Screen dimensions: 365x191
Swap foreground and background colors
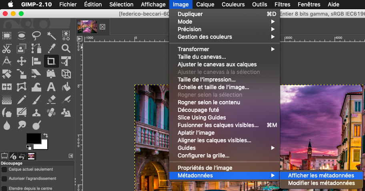(45, 135)
